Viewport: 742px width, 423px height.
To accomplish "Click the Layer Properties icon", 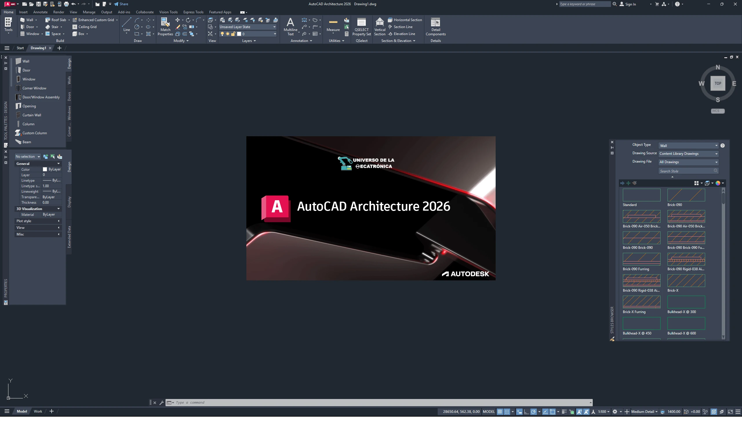I will (x=222, y=20).
